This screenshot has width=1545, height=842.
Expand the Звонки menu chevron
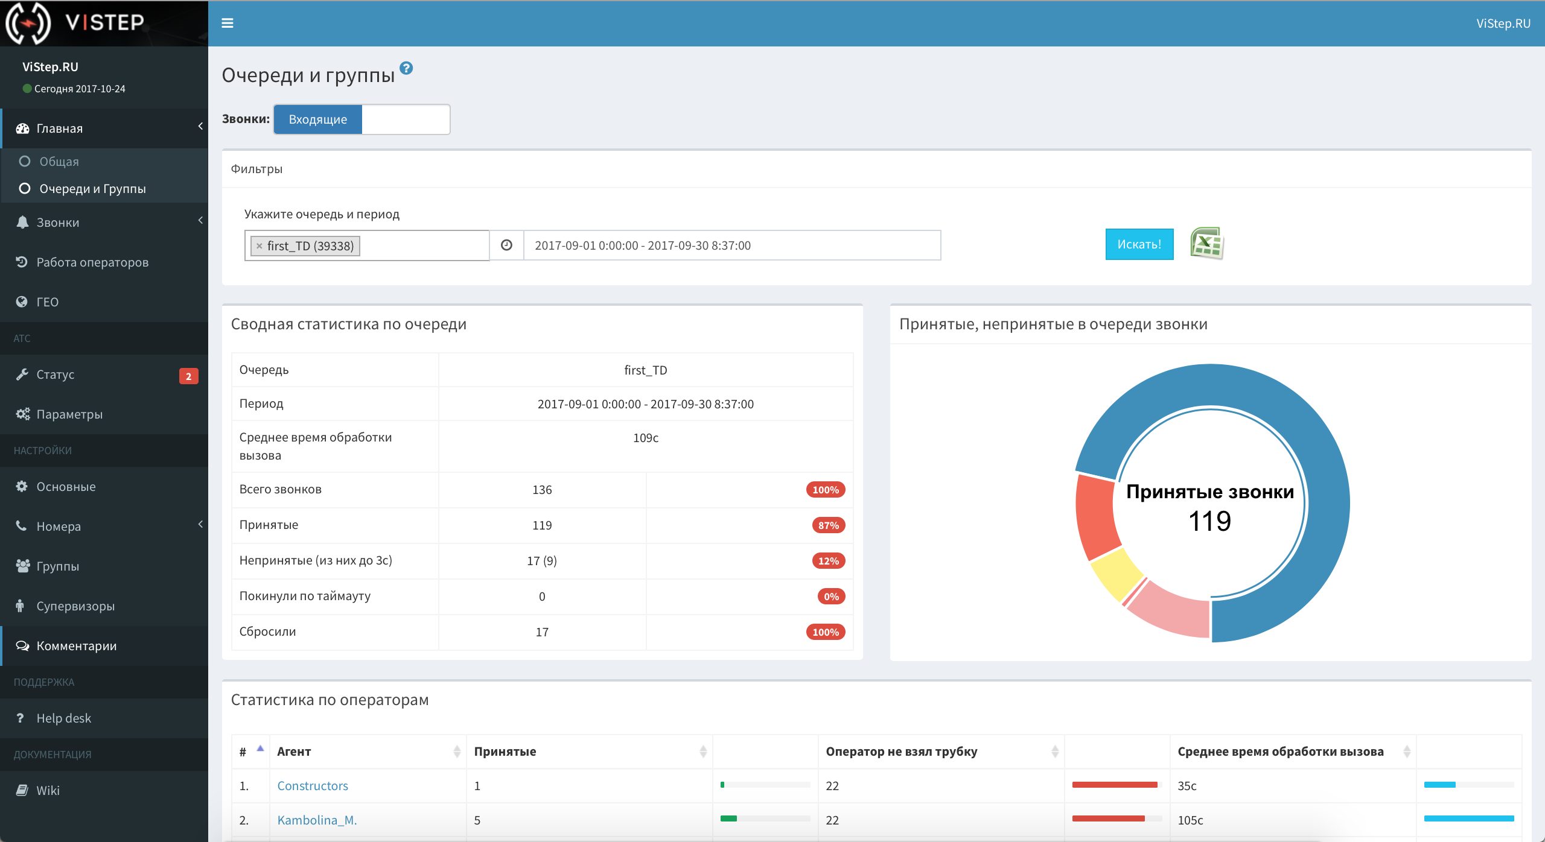(x=200, y=220)
